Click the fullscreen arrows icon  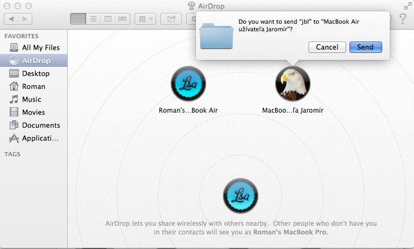[x=408, y=6]
